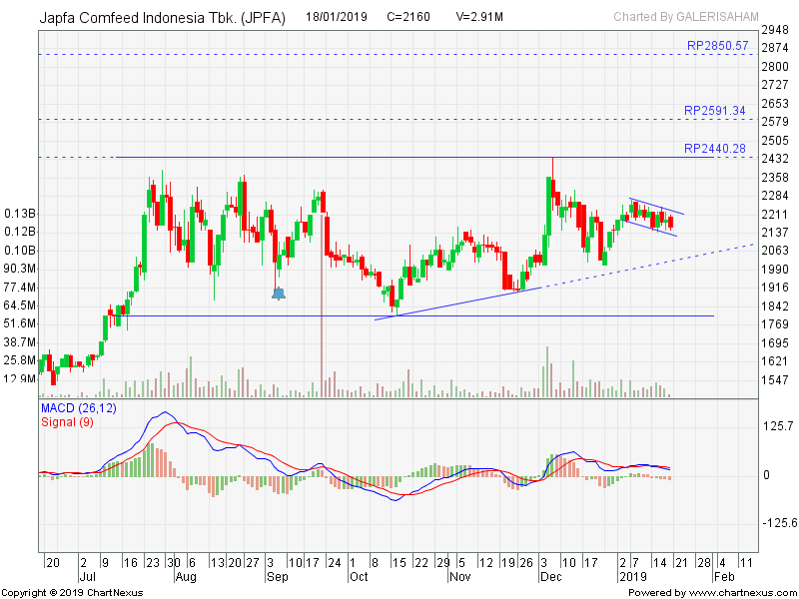Click the RP2440.28 price level label
799x599 pixels.
pyautogui.click(x=715, y=149)
